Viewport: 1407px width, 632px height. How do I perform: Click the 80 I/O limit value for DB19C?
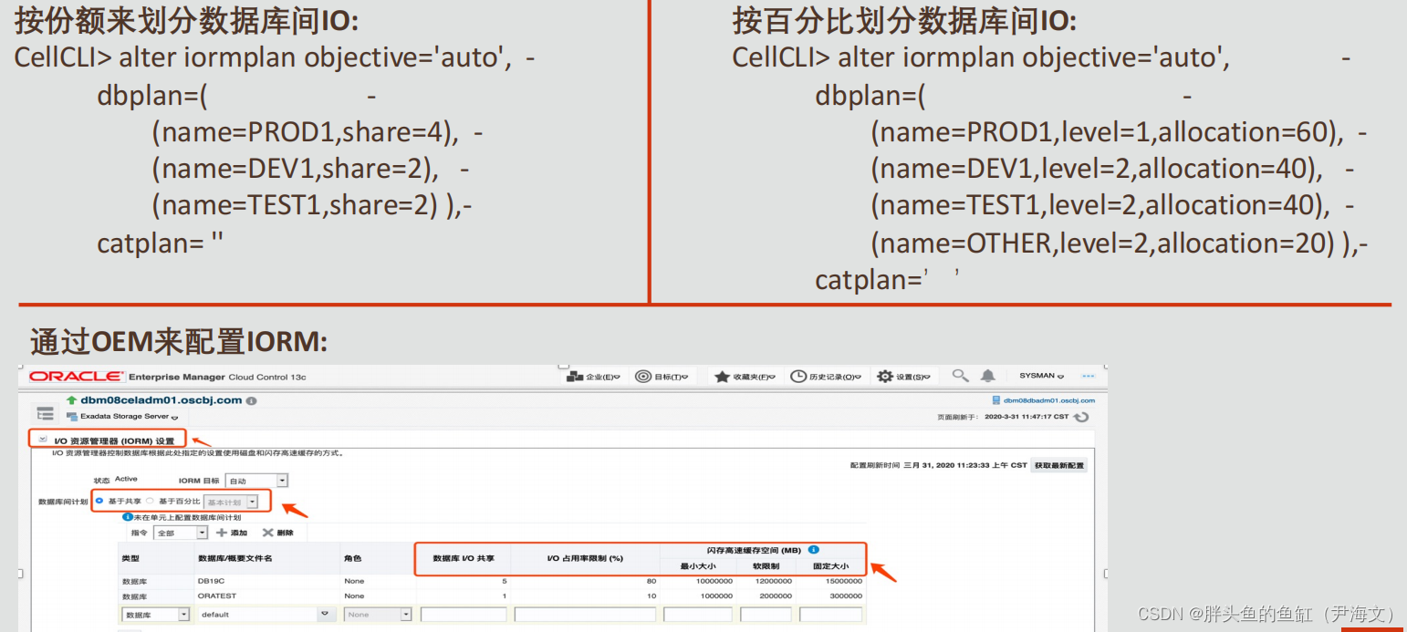tap(651, 581)
